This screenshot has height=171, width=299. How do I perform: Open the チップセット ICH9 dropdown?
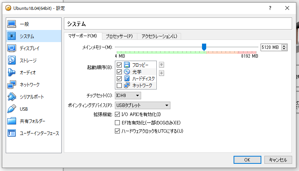[128, 96]
